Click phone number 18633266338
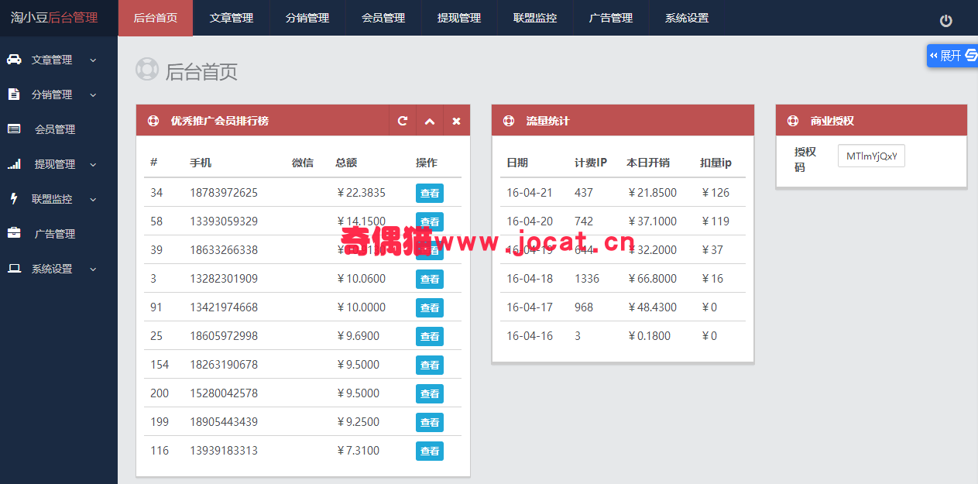The image size is (978, 484). (224, 250)
